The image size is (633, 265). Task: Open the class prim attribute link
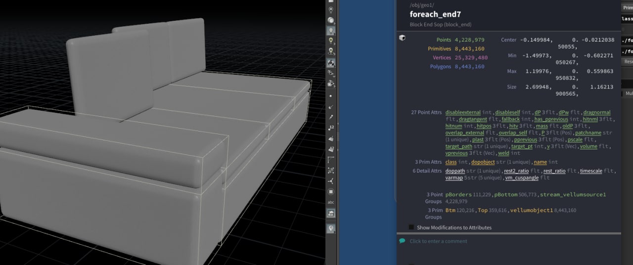[451, 162]
